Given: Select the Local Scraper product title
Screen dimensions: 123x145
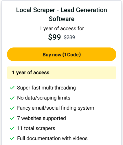Looking at the screenshot, I should coord(62,14).
